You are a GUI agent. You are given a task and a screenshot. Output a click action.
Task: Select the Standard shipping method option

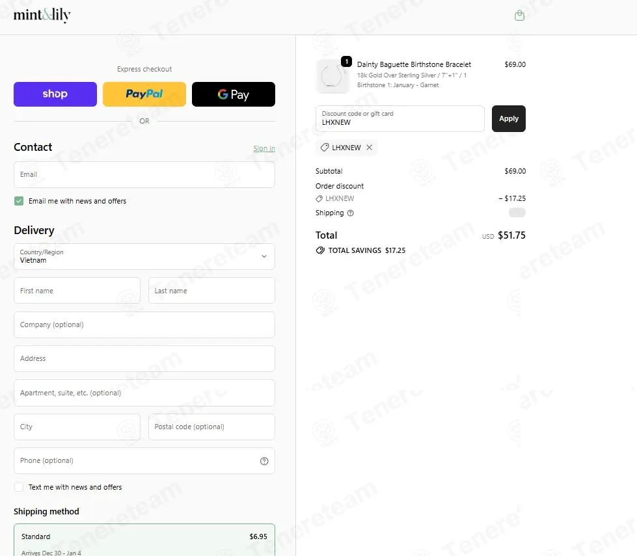tap(144, 540)
